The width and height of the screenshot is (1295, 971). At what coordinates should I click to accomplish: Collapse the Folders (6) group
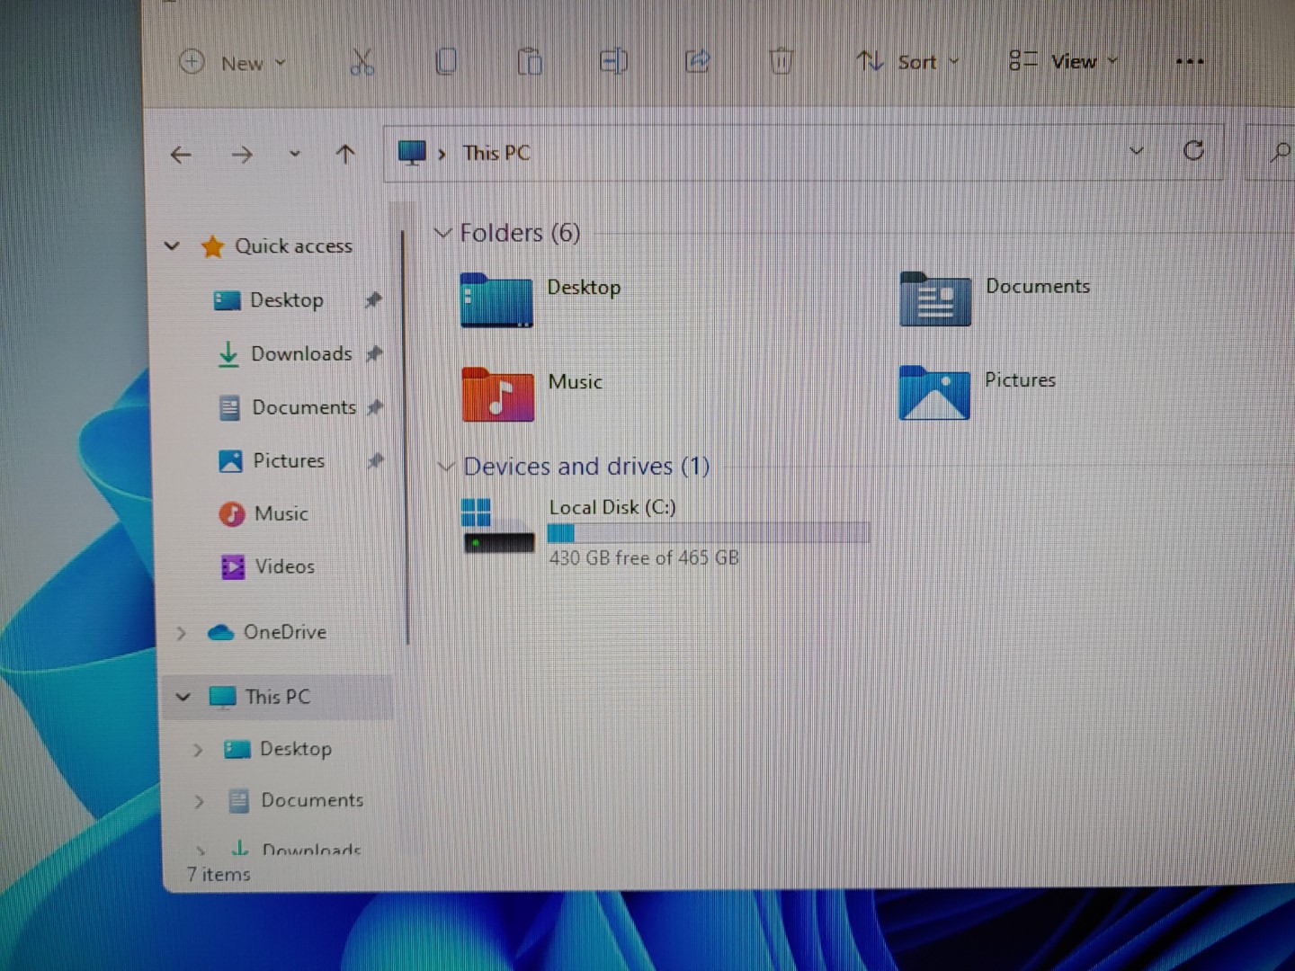(x=442, y=233)
